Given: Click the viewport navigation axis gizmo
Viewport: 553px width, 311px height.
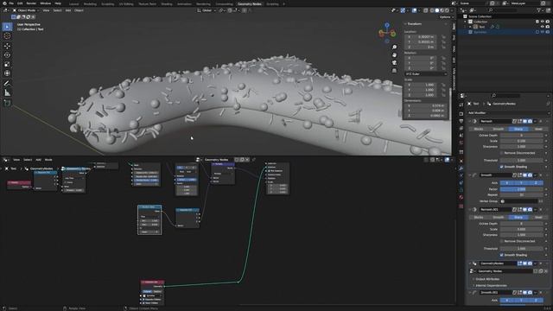Looking at the screenshot, I should (387, 32).
